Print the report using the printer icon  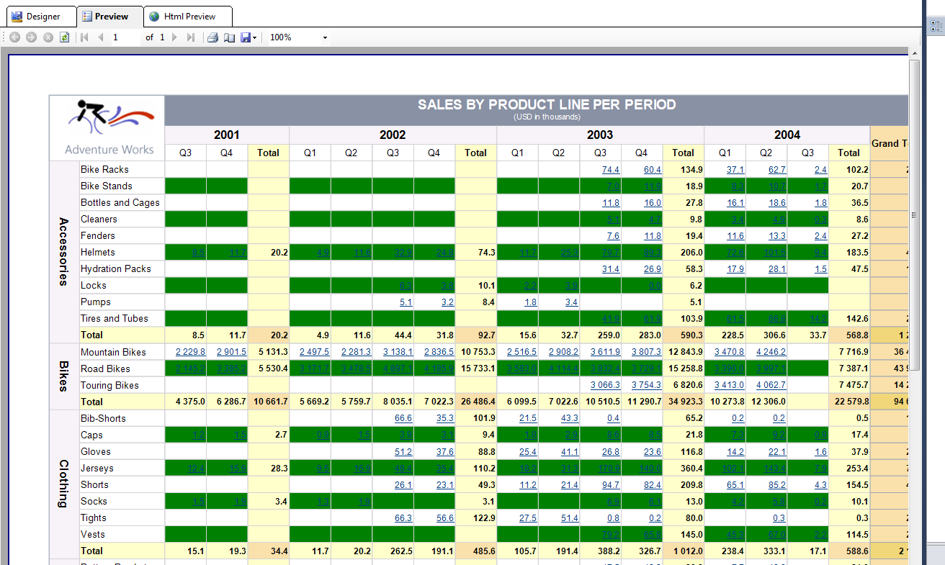coord(212,37)
